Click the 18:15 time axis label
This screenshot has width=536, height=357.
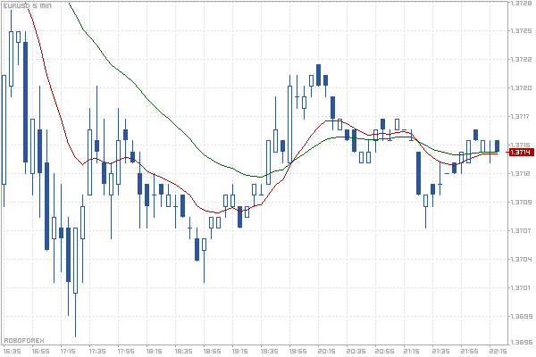pyautogui.click(x=155, y=351)
